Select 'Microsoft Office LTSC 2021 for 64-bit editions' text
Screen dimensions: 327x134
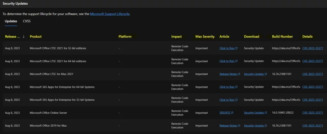tap(58, 61)
